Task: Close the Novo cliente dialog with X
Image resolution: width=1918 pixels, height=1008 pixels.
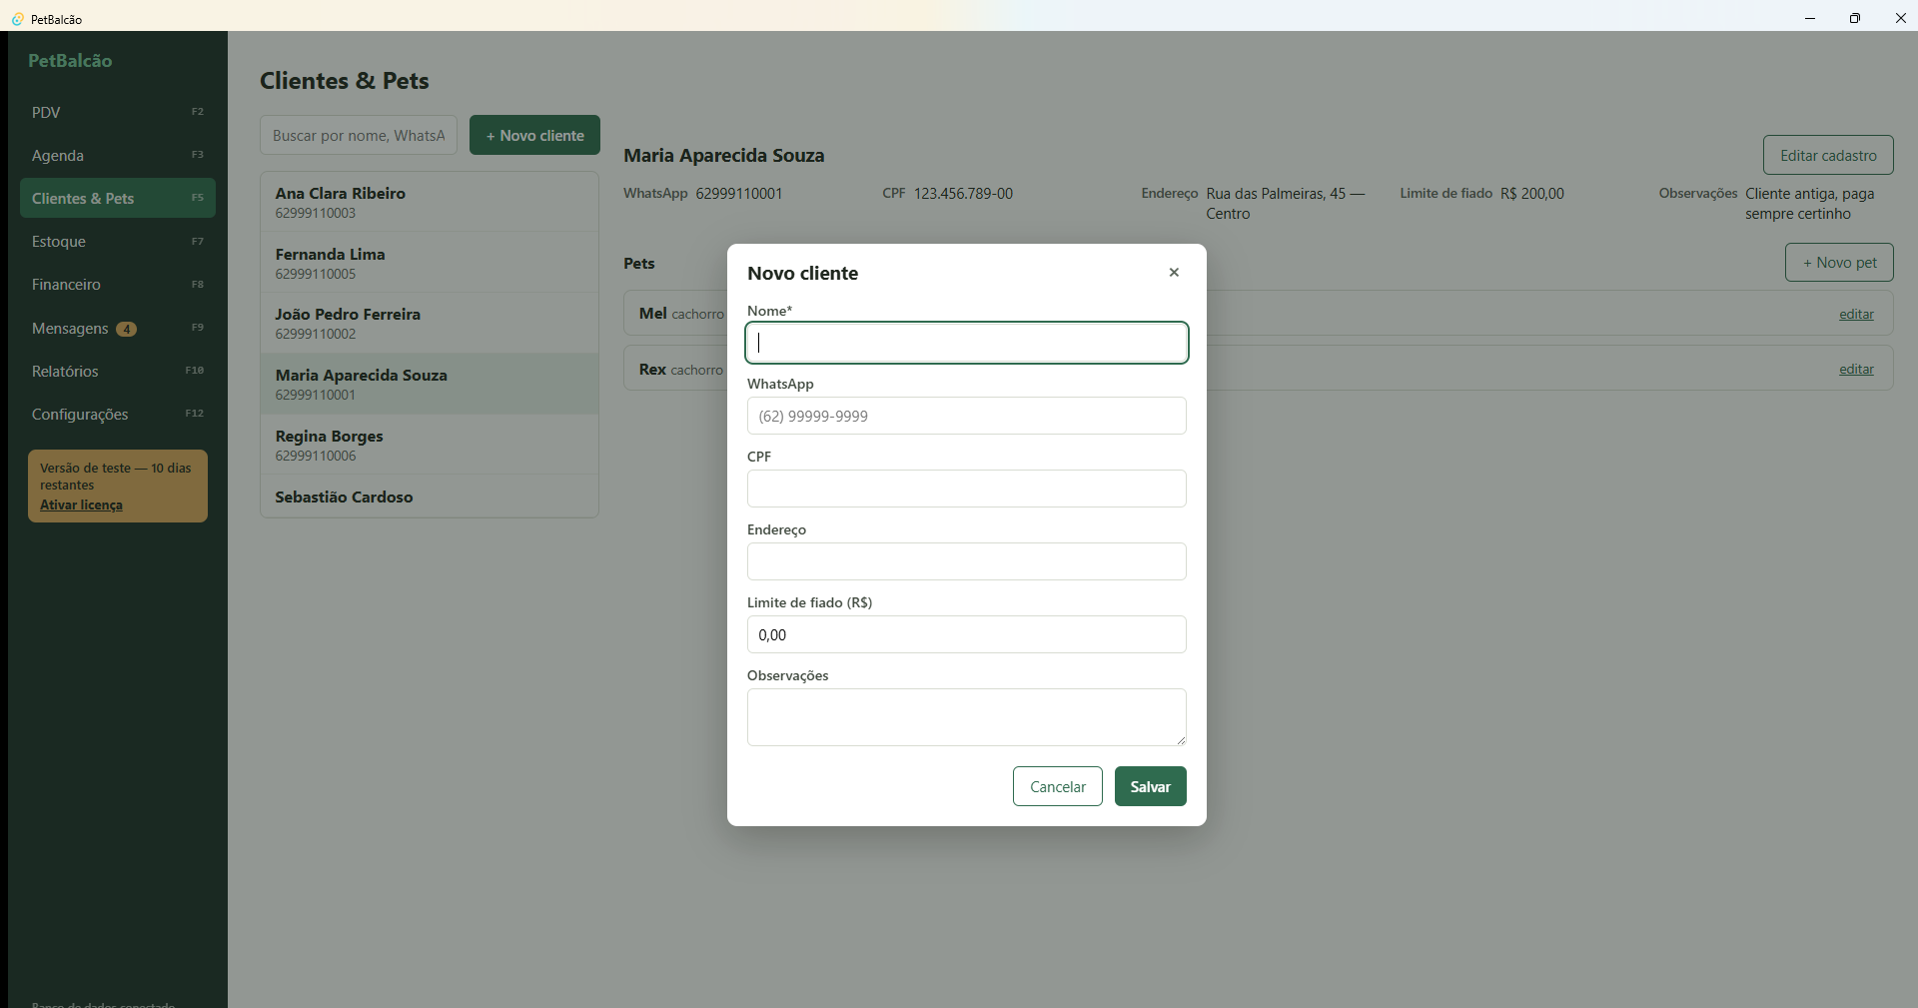Action: 1174,273
